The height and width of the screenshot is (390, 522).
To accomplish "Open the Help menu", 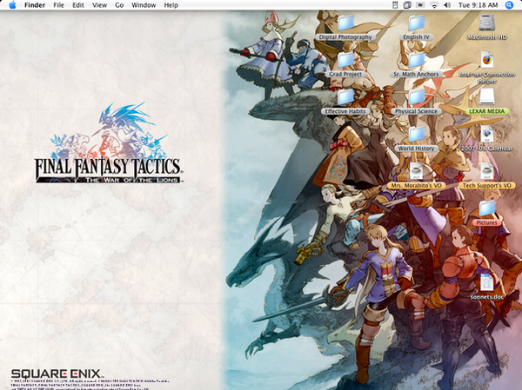I will tap(171, 5).
